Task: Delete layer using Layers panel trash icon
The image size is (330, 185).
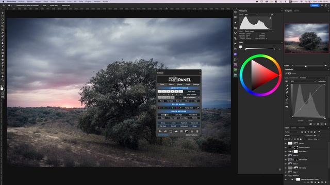Action: coord(325,182)
